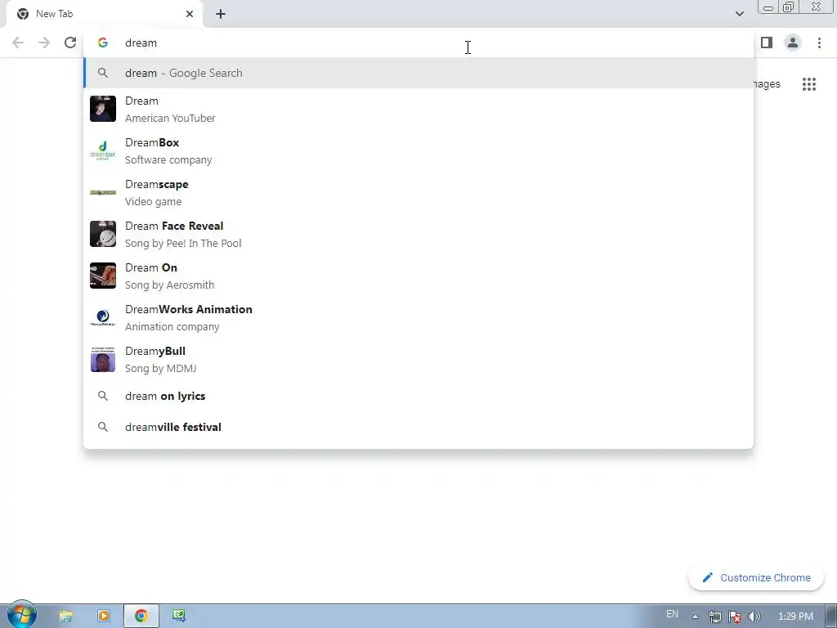The height and width of the screenshot is (628, 837).
Task: Click the Dream On song thumbnail
Action: click(103, 276)
